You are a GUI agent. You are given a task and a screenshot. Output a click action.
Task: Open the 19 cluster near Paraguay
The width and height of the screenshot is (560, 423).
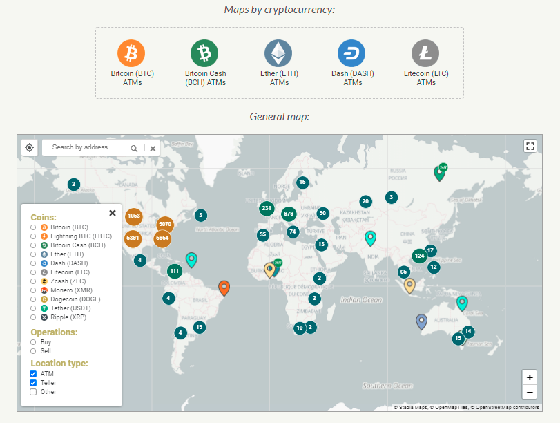click(200, 327)
